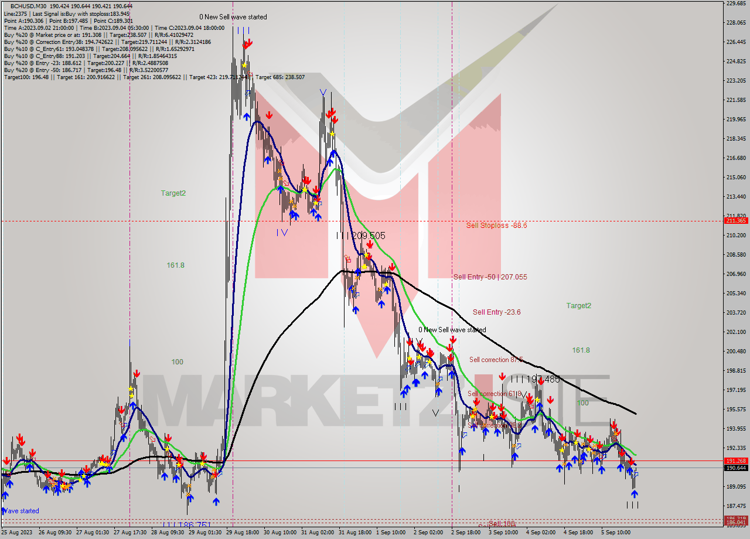Screen dimensions: 750x539
Task: Click the 'I I I 209.505' wave label
Action: pos(361,236)
